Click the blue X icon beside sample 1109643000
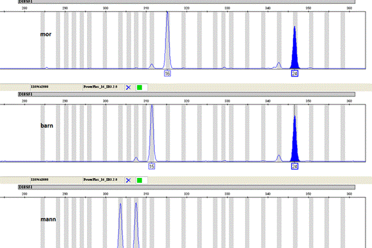This screenshot has width=372, height=248. pos(128,180)
